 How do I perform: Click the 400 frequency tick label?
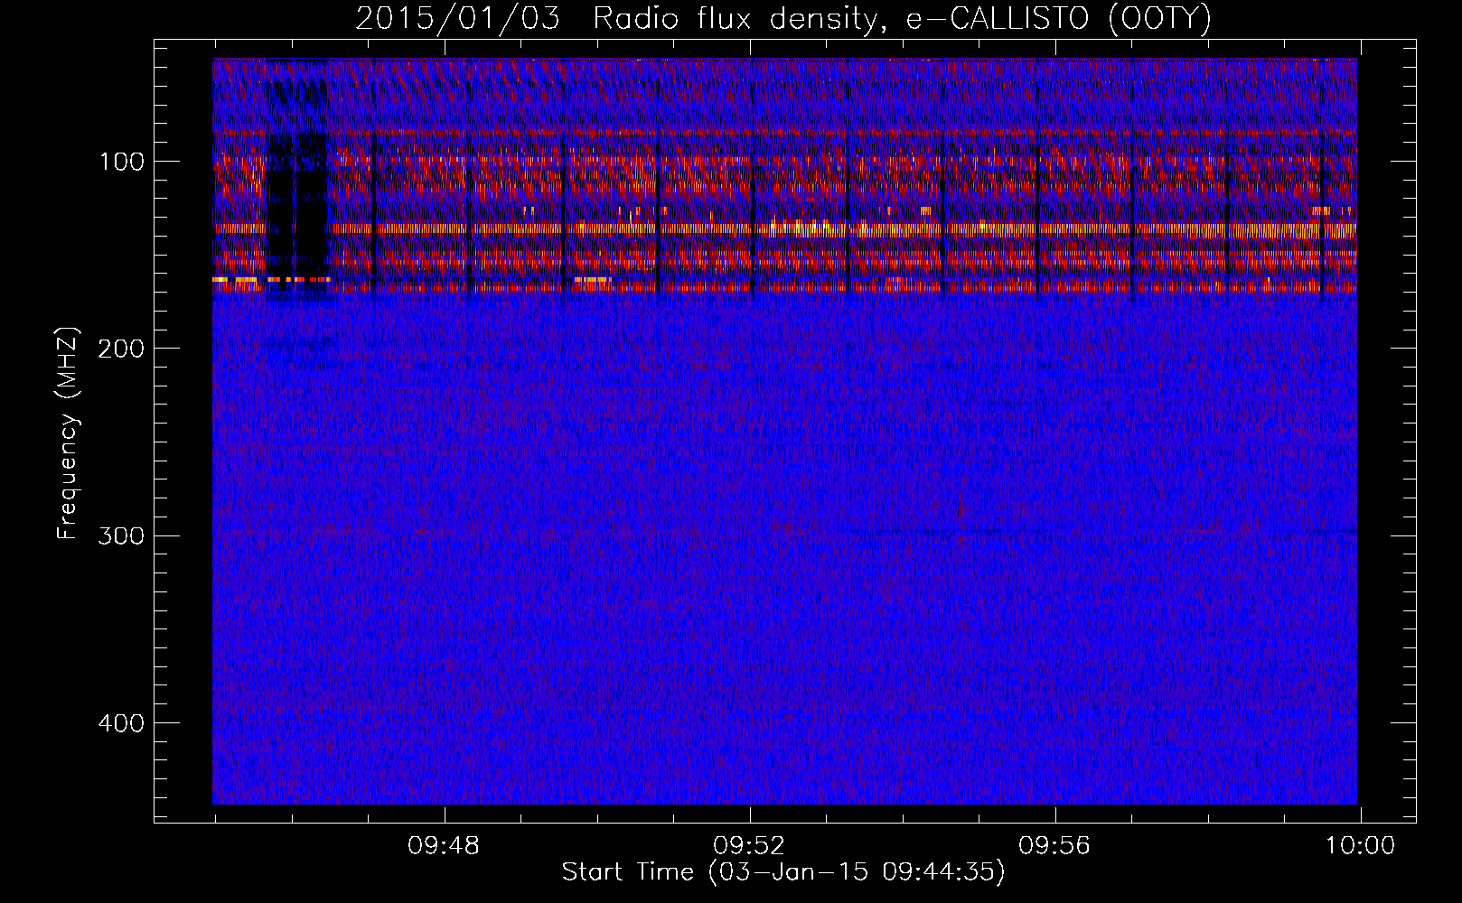(122, 722)
